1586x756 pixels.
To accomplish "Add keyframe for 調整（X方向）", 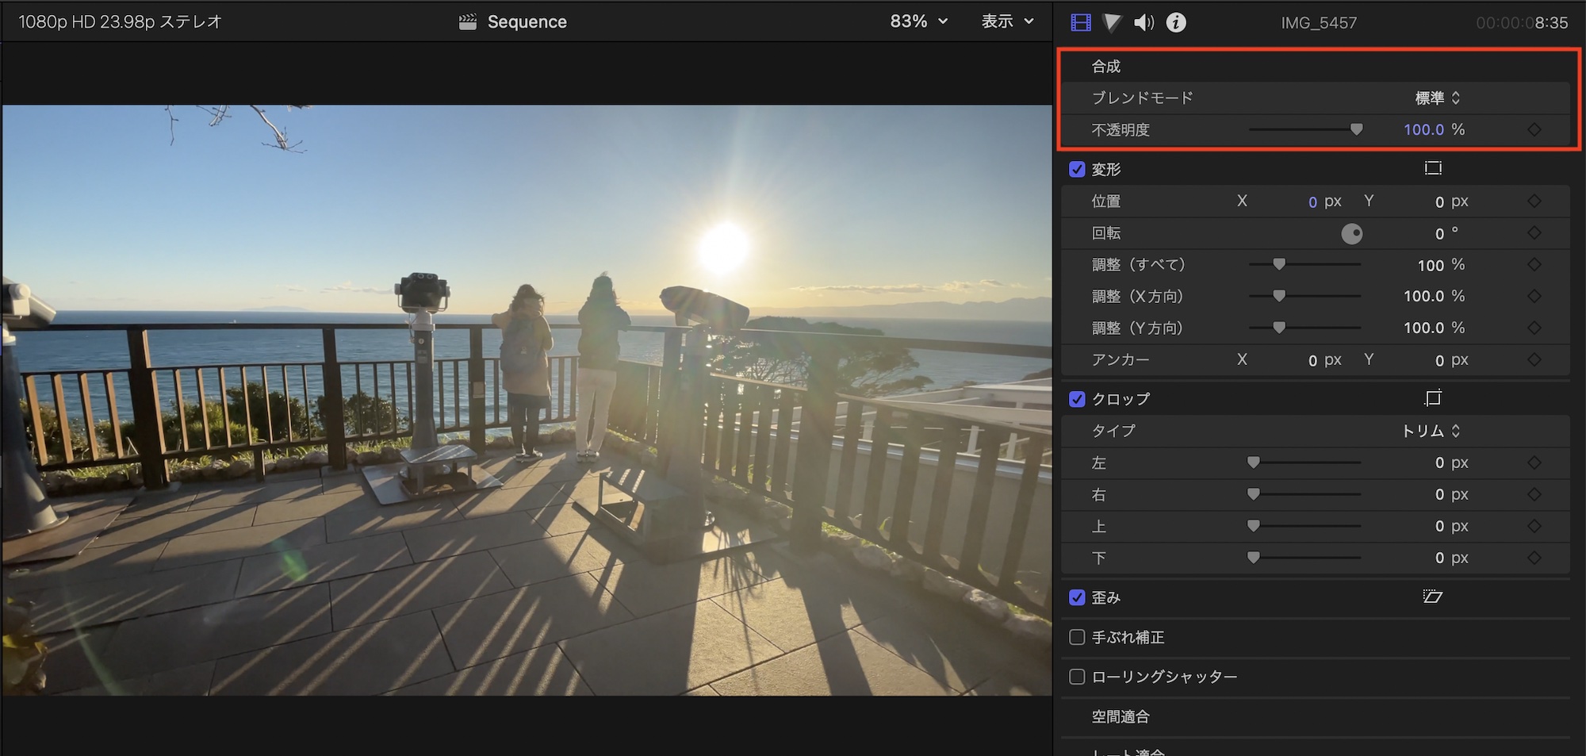I will pyautogui.click(x=1534, y=296).
